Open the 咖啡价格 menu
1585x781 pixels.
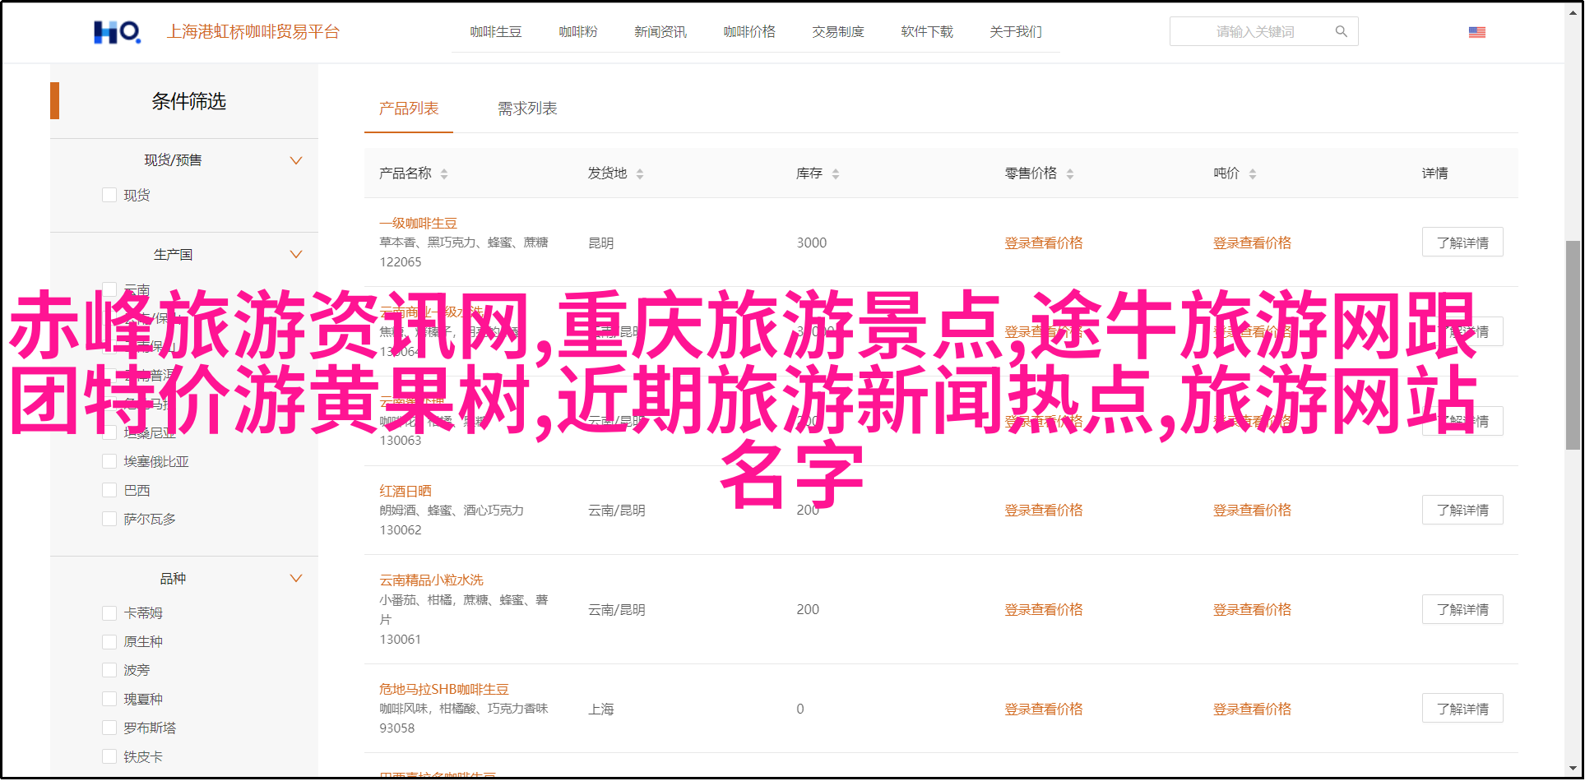[749, 31]
